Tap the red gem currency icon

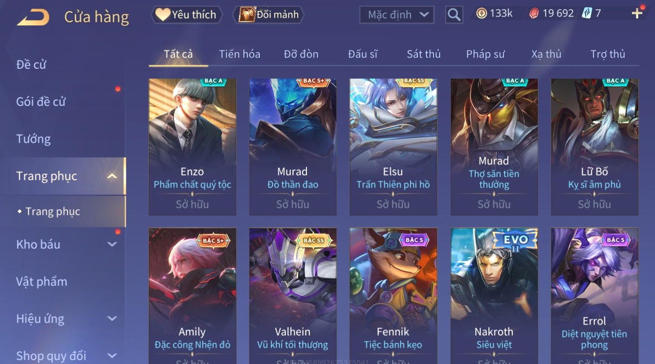click(534, 13)
